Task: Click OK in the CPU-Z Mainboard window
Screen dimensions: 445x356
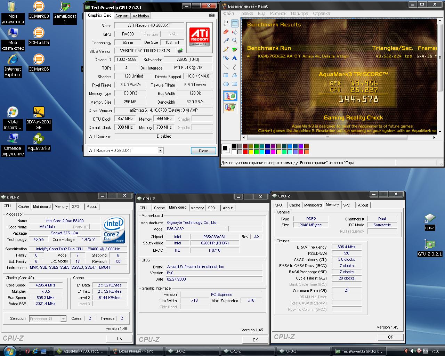Action: (255, 340)
